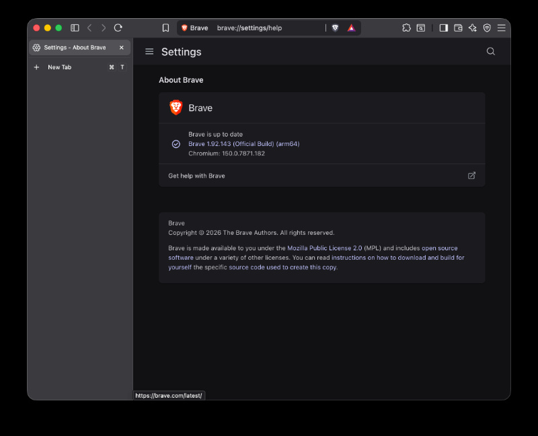Open the Extensions puzzle icon
The image size is (538, 436).
(406, 28)
